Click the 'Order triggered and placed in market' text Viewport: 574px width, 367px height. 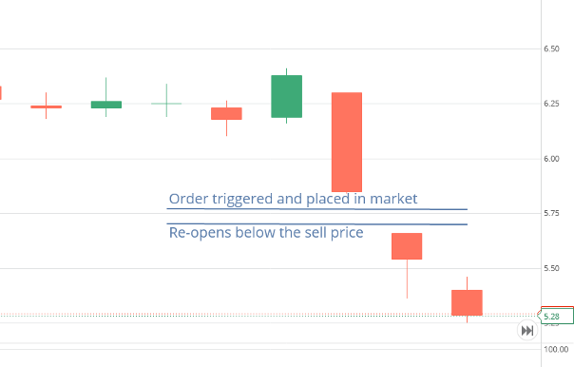tap(293, 199)
